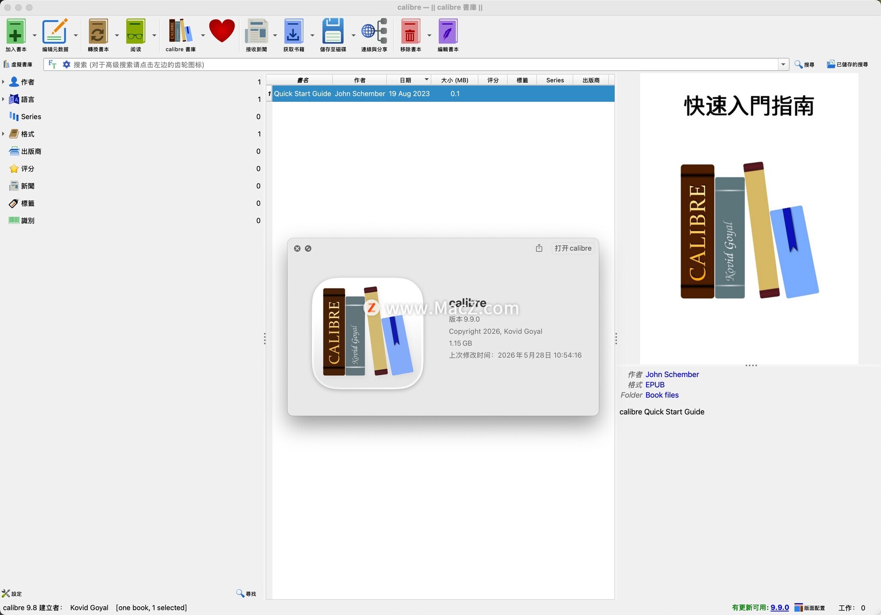Open the Virtual library button
The width and height of the screenshot is (881, 615).
click(x=18, y=65)
